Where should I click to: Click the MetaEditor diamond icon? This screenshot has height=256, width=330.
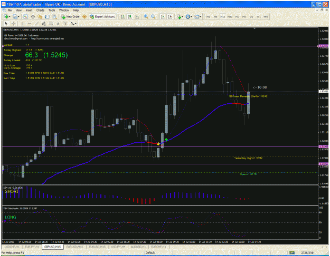pos(84,16)
